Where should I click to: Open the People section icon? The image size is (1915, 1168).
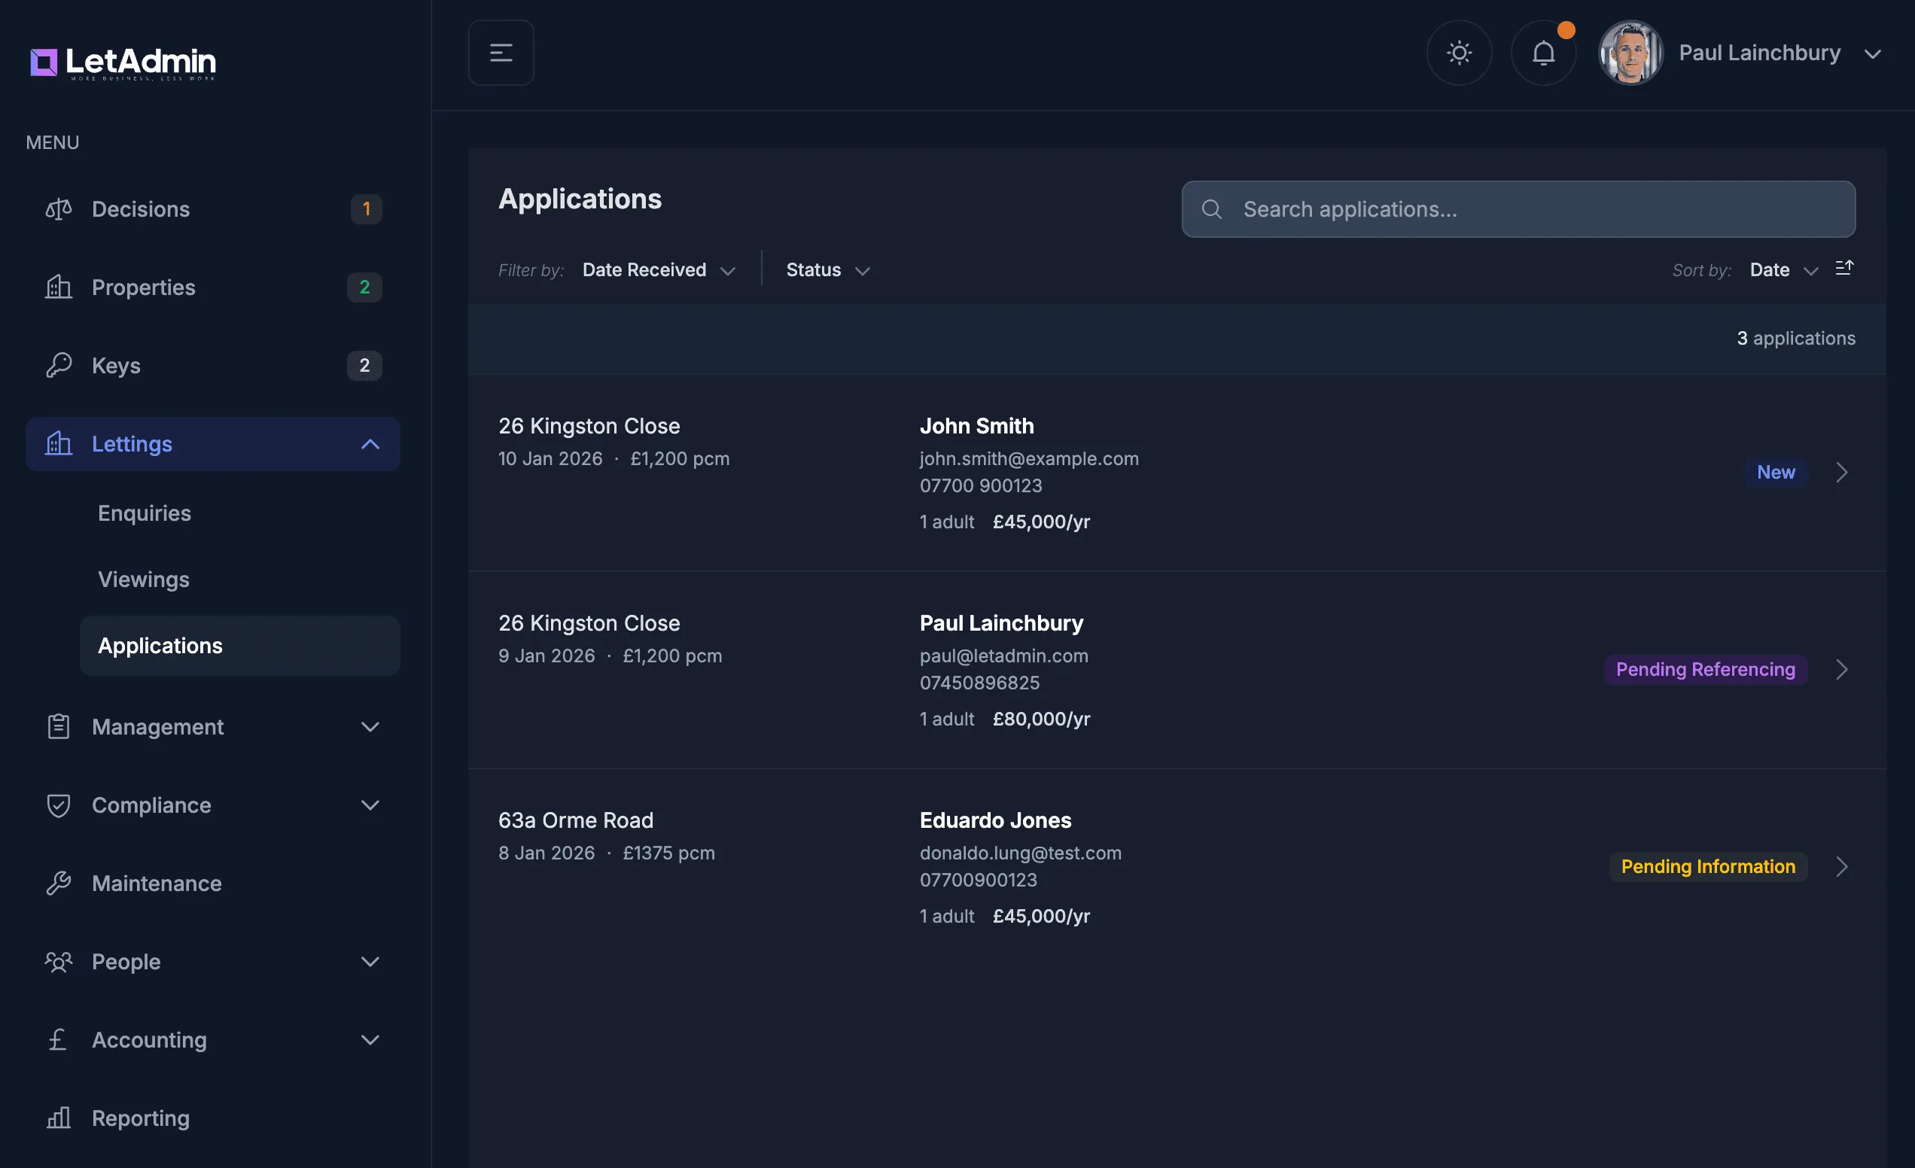(x=58, y=961)
